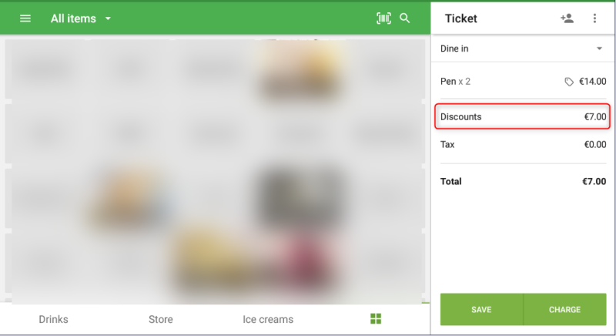616x336 pixels.
Task: Open the Store tab
Action: tap(160, 319)
